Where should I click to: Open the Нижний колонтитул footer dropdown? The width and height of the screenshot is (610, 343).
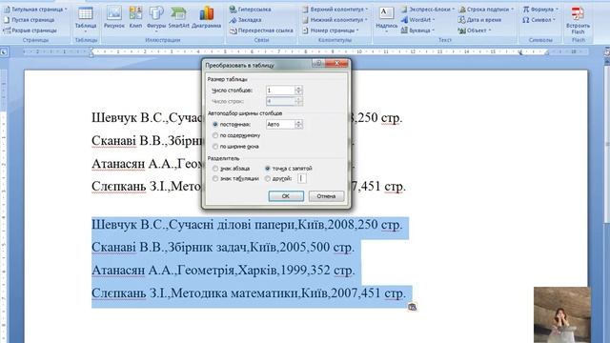pyautogui.click(x=335, y=19)
